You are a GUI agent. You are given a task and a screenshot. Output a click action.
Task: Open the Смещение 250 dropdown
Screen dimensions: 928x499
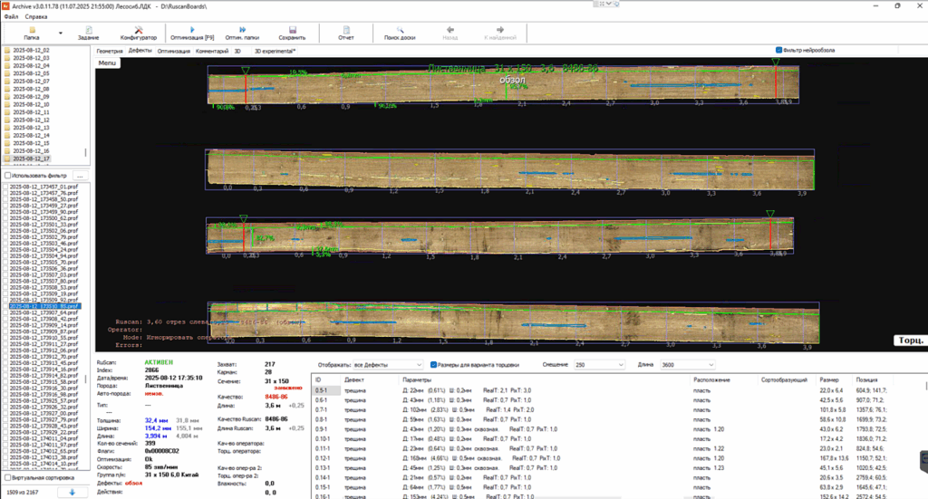(599, 365)
